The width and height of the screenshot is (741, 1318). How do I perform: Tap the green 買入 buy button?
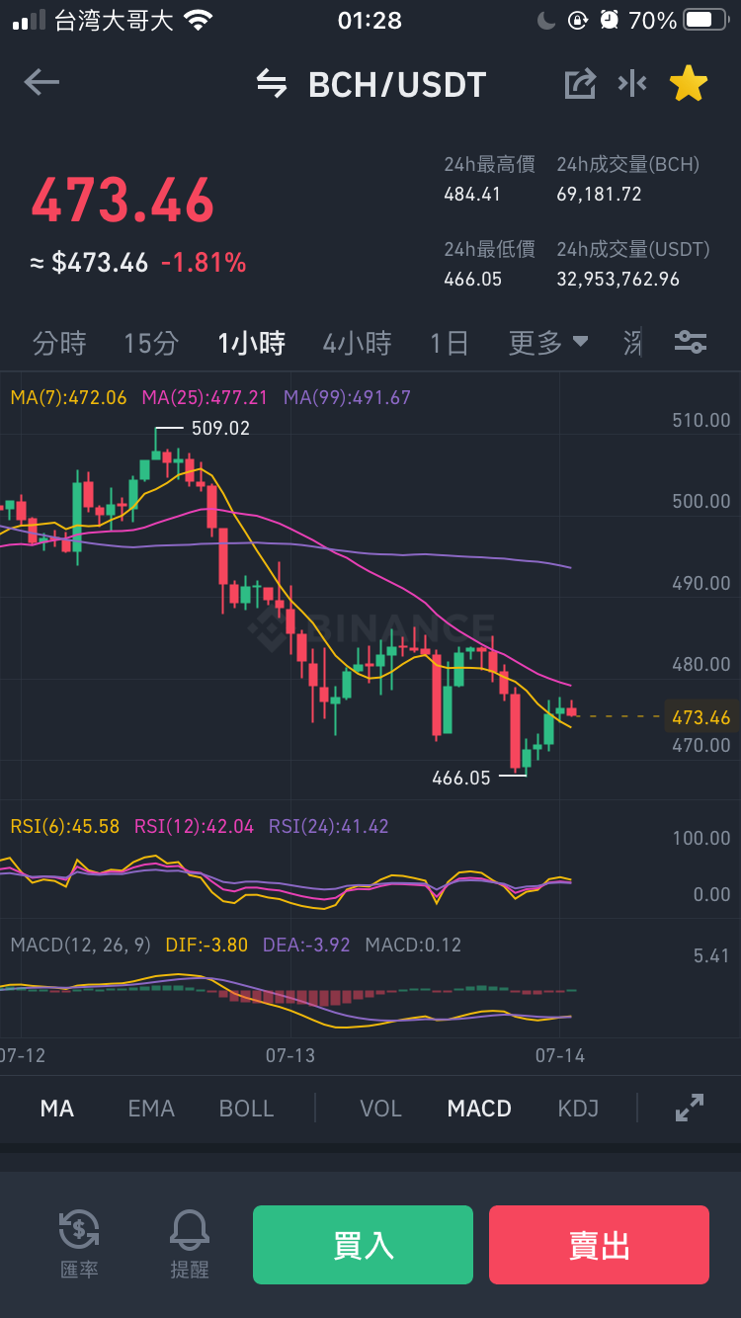click(363, 1245)
